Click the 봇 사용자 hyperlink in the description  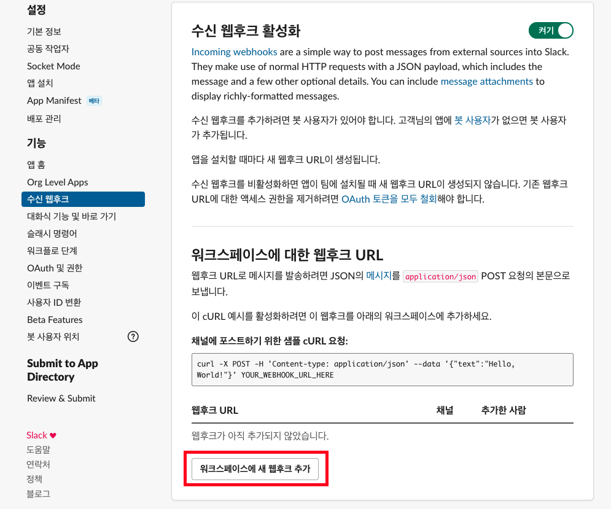click(x=472, y=120)
